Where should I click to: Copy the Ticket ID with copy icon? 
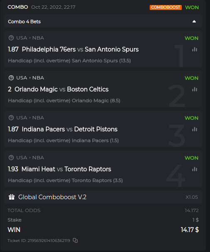coord(75,240)
